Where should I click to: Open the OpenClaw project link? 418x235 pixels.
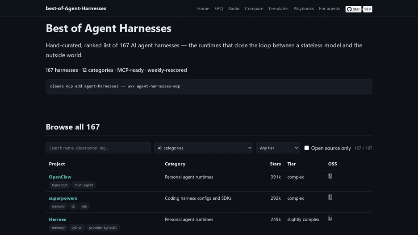tap(60, 177)
